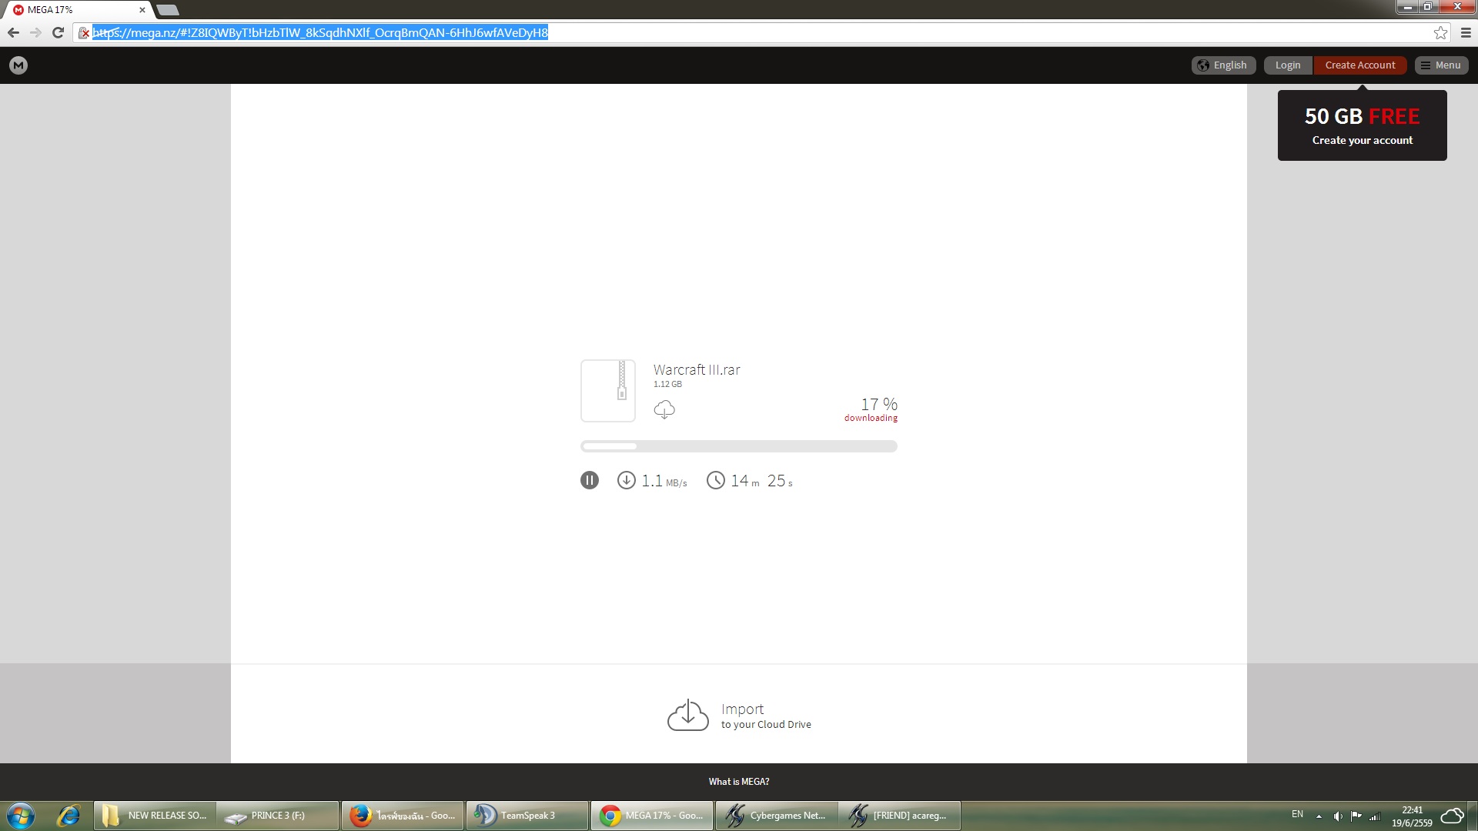Click the Import to Cloud Drive icon
Image resolution: width=1478 pixels, height=831 pixels.
point(687,716)
